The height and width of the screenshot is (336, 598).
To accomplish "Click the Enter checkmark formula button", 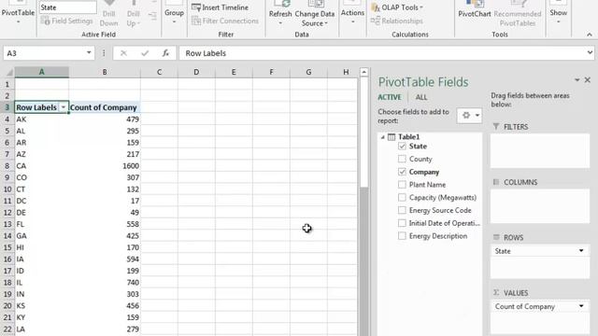I will pos(145,53).
